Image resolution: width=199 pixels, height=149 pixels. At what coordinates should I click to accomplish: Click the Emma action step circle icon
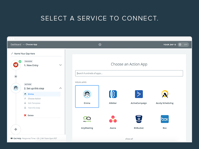point(16,88)
